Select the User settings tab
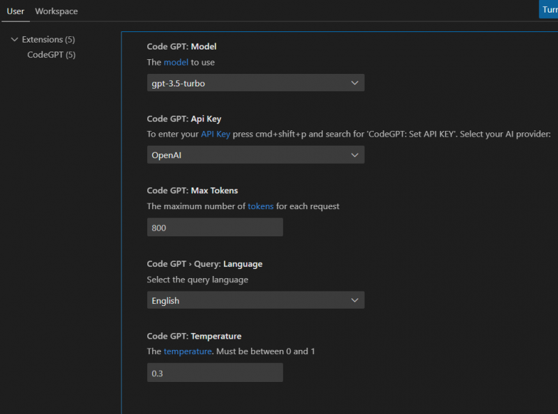Screen dimensions: 558x414 point(15,11)
